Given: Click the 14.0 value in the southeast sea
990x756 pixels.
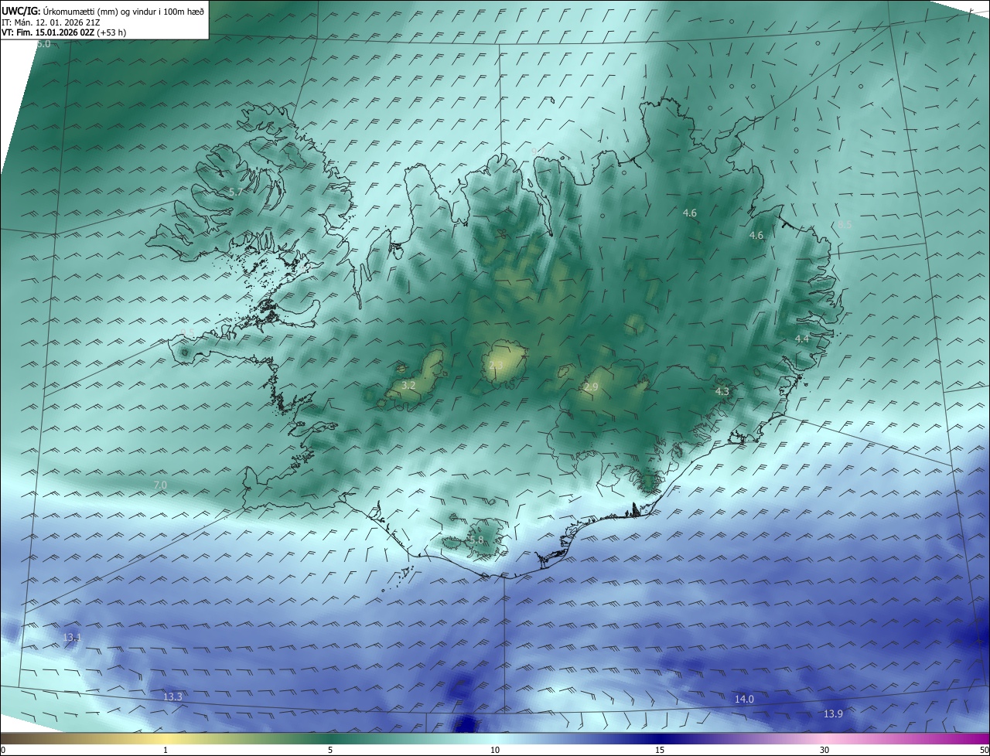Looking at the screenshot, I should pyautogui.click(x=743, y=699).
